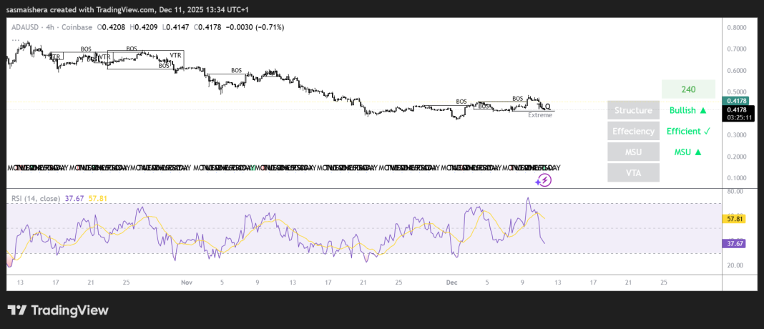Click the Efficient checkmark value
Screen dimensions: 764x329
pos(688,131)
